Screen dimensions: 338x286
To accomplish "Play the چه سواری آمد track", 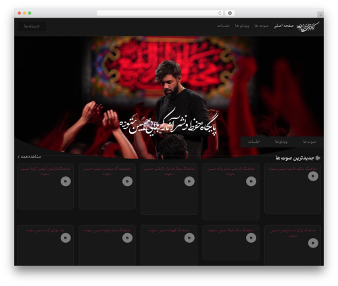I will [x=66, y=238].
